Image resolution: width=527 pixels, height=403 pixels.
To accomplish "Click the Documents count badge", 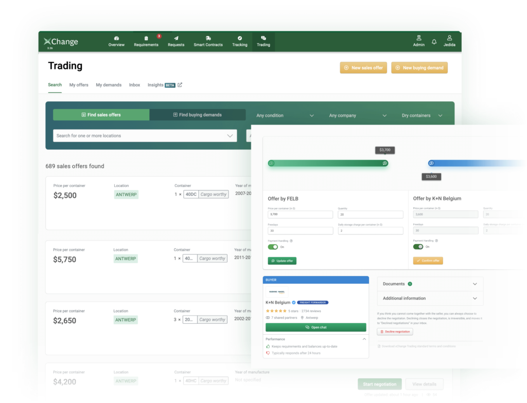I will pyautogui.click(x=410, y=284).
